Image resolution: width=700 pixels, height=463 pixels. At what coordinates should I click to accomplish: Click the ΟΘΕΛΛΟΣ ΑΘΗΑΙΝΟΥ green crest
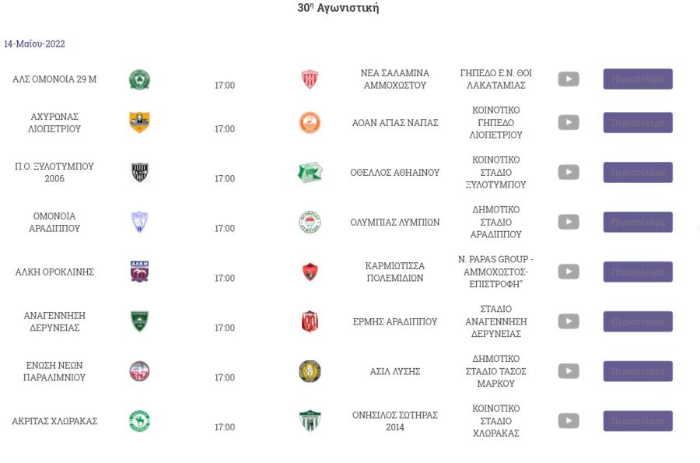pyautogui.click(x=310, y=172)
